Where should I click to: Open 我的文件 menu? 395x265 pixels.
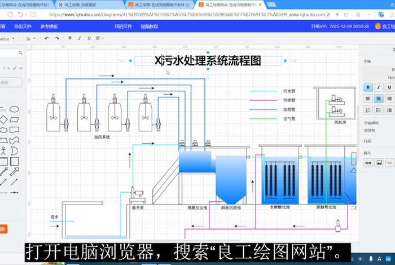(123, 26)
